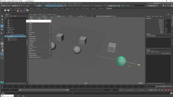Open Scale constraint option box
This screenshot has width=173, height=97.
click(50, 29)
